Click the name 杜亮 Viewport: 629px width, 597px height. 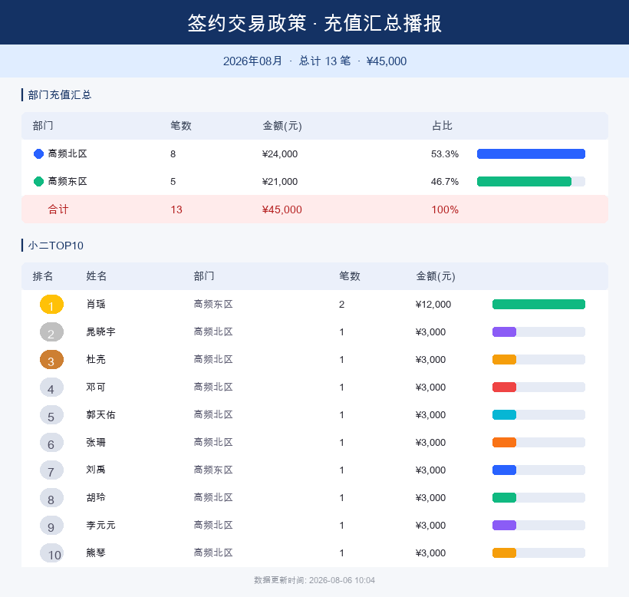click(96, 359)
